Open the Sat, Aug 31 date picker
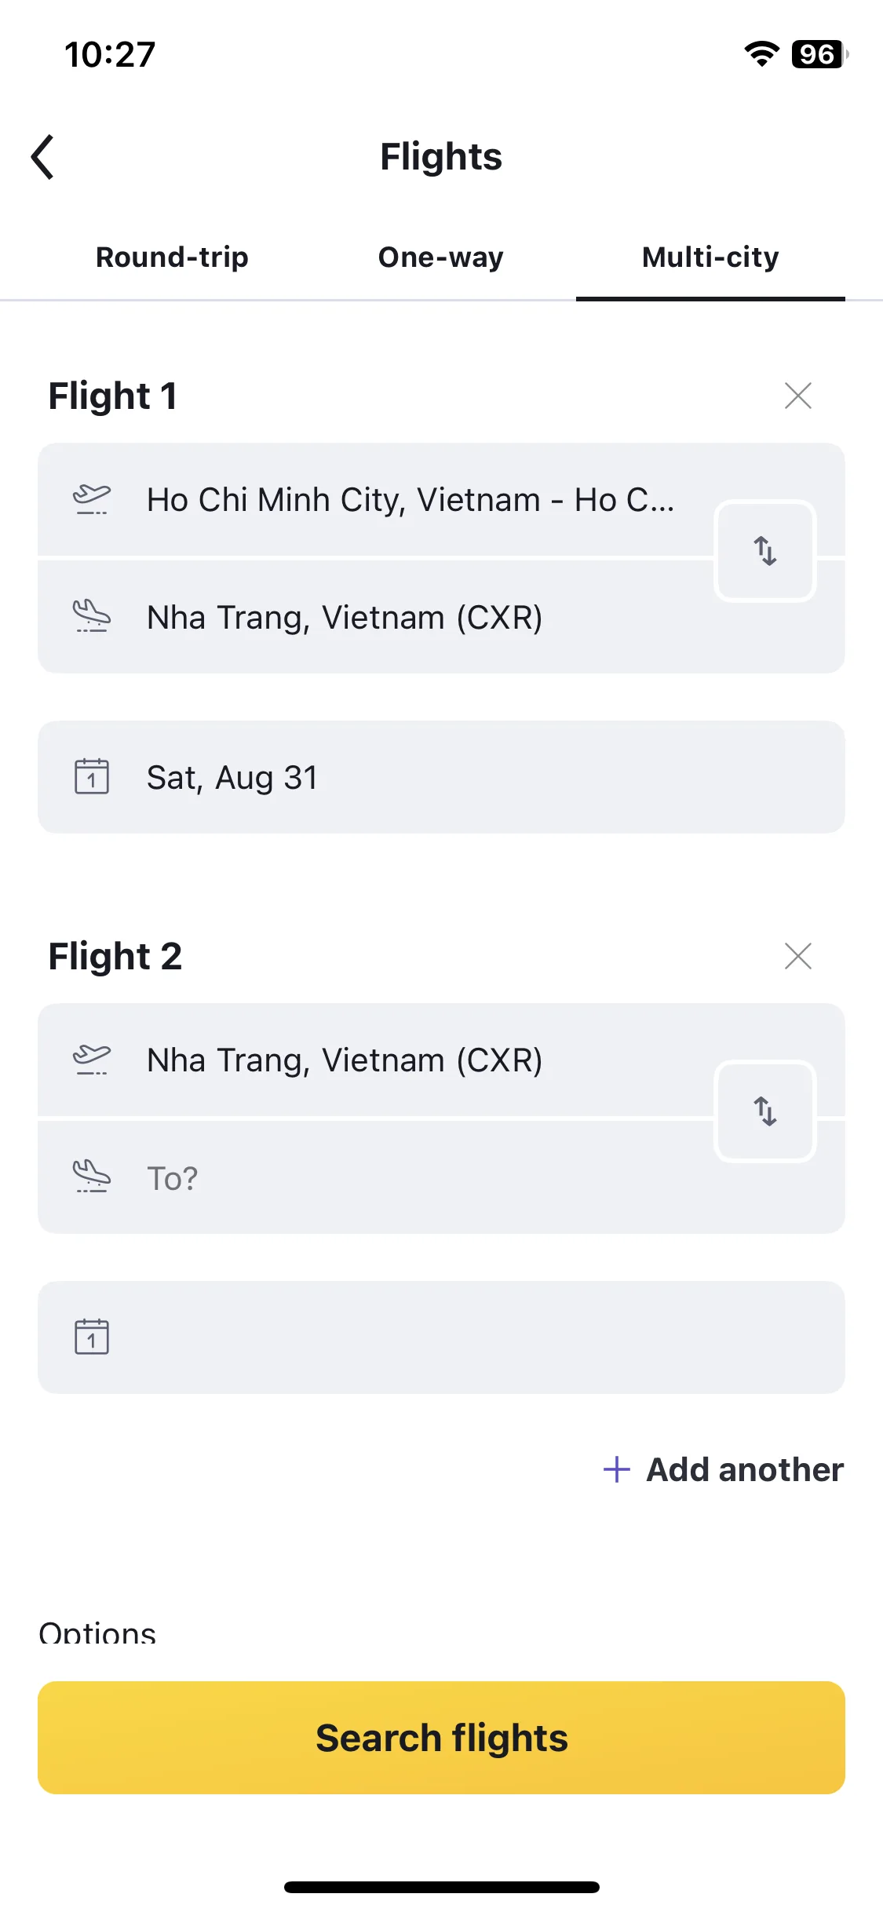This screenshot has width=883, height=1912. pos(441,777)
